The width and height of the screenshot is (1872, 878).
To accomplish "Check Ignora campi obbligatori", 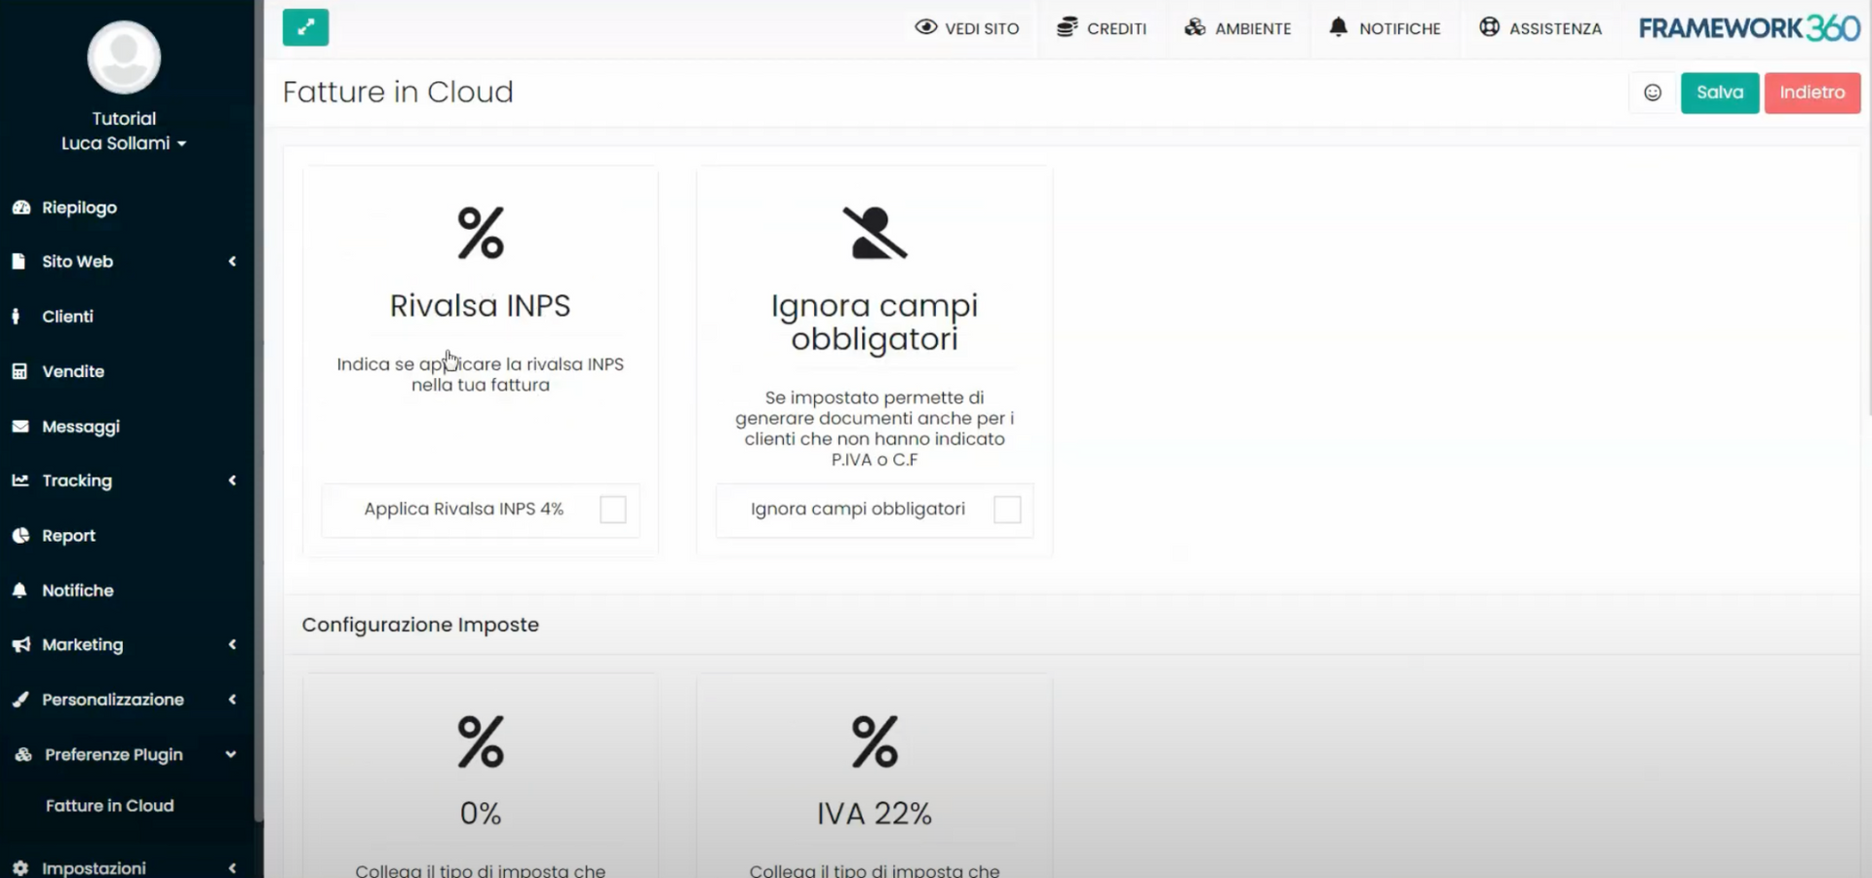I will pyautogui.click(x=1006, y=509).
